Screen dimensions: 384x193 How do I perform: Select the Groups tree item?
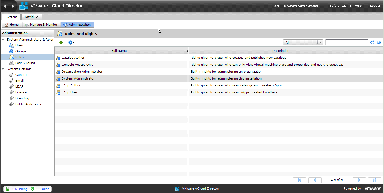click(x=21, y=51)
